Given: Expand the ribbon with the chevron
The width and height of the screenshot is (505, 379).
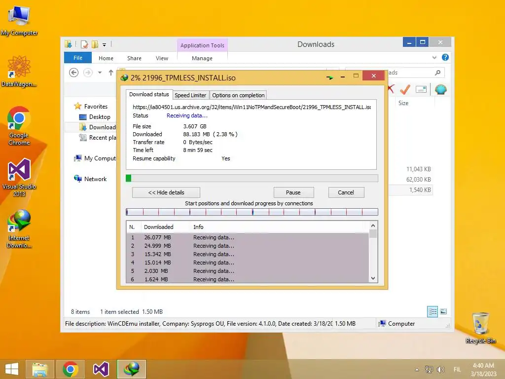Looking at the screenshot, I should pyautogui.click(x=434, y=58).
